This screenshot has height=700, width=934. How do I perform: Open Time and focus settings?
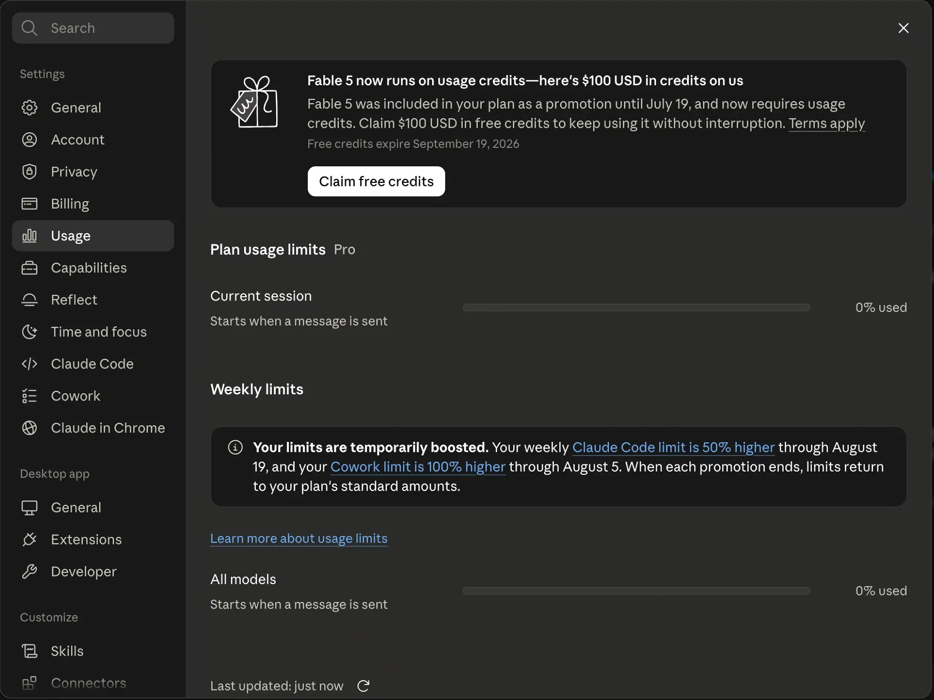pyautogui.click(x=93, y=332)
